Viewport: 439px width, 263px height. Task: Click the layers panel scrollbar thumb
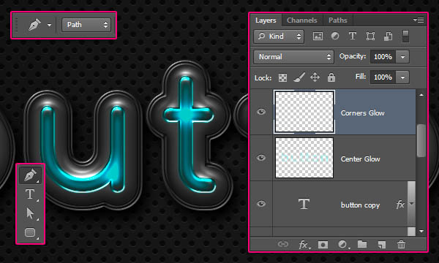pos(421,140)
